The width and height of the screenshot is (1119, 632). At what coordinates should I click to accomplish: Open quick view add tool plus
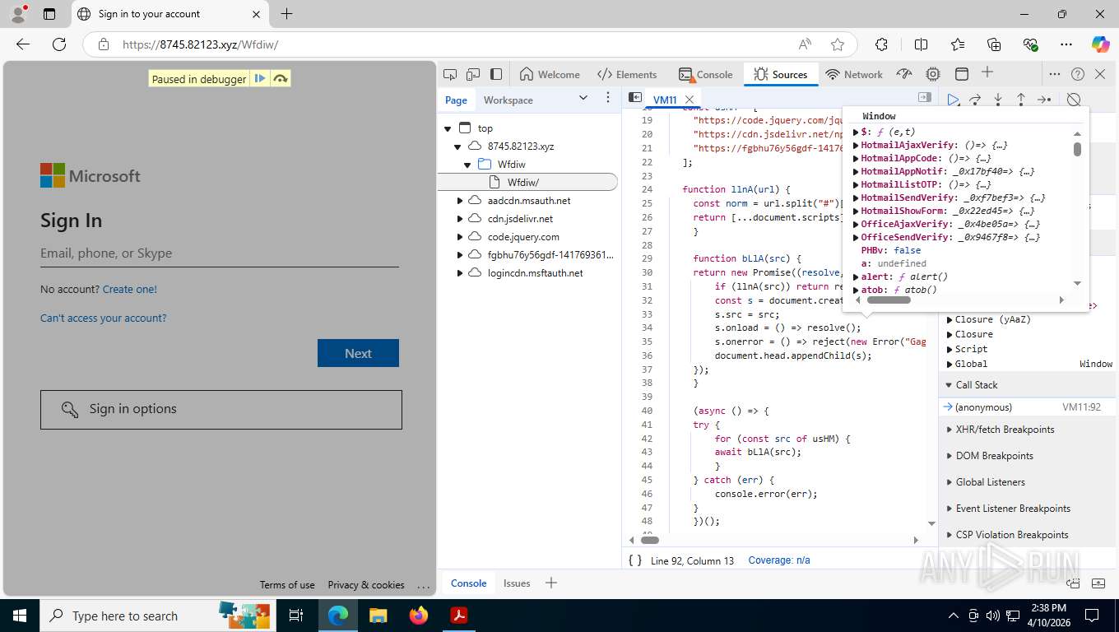tap(551, 583)
